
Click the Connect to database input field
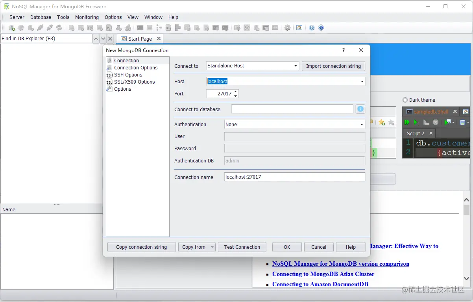click(292, 109)
